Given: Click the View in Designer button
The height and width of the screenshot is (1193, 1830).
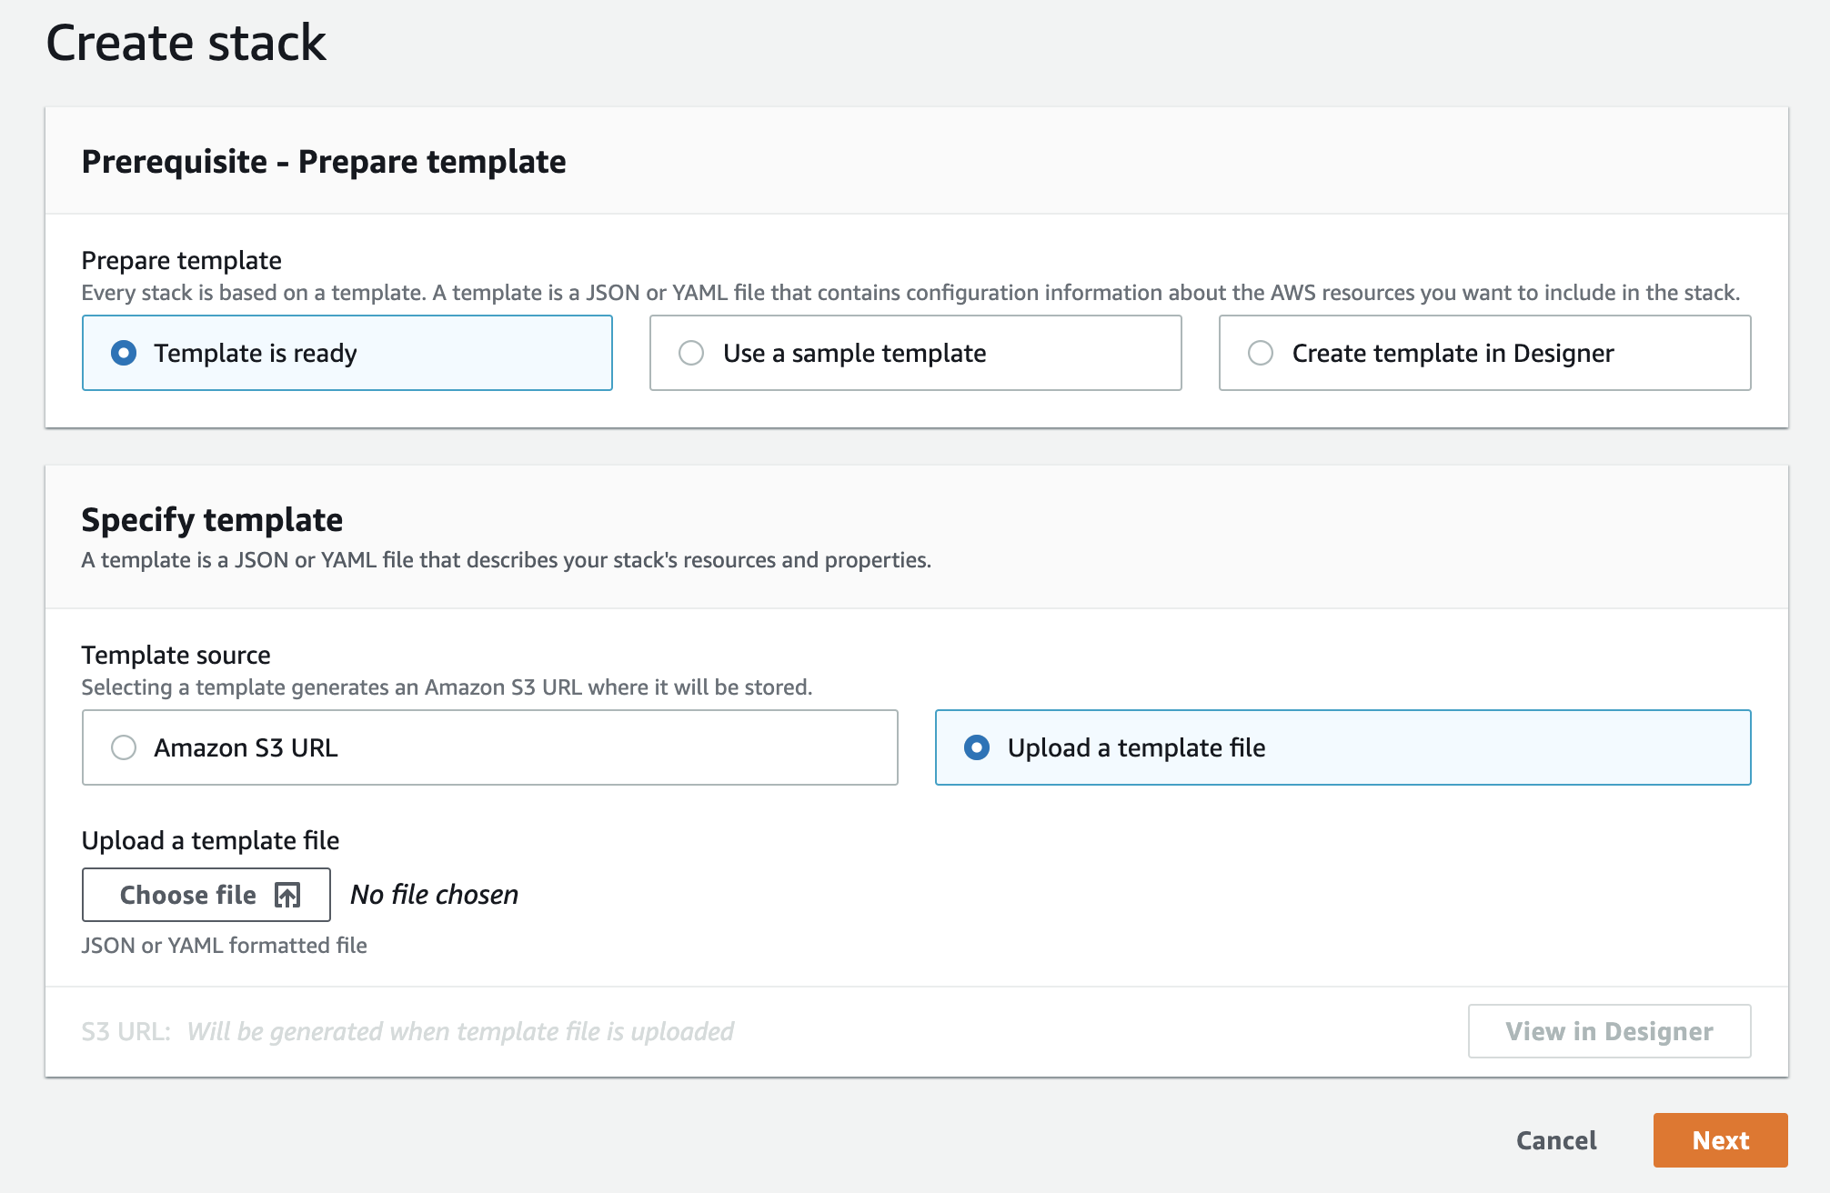Looking at the screenshot, I should pos(1609,1031).
